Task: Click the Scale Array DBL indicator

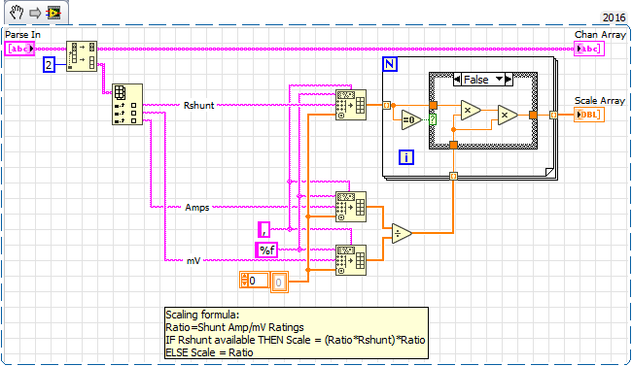Action: [x=588, y=115]
